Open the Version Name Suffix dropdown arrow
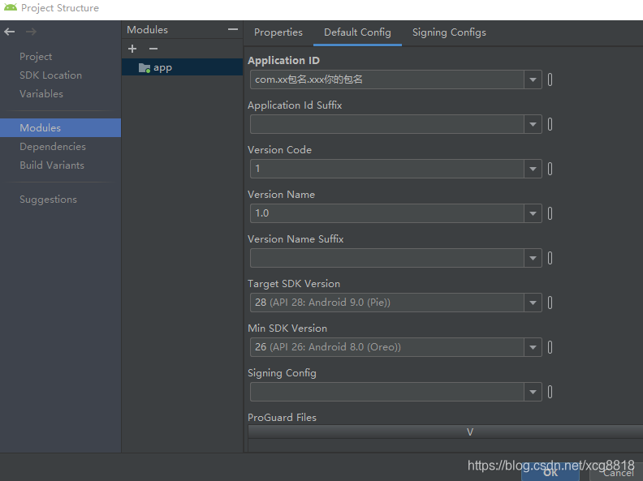643x481 pixels. coord(533,258)
